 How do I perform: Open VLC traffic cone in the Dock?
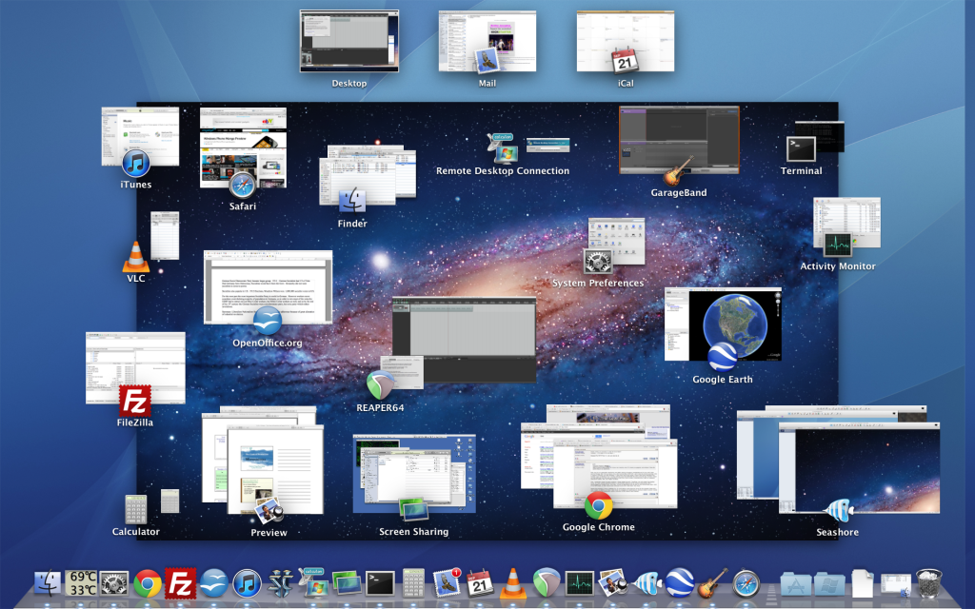click(x=513, y=583)
